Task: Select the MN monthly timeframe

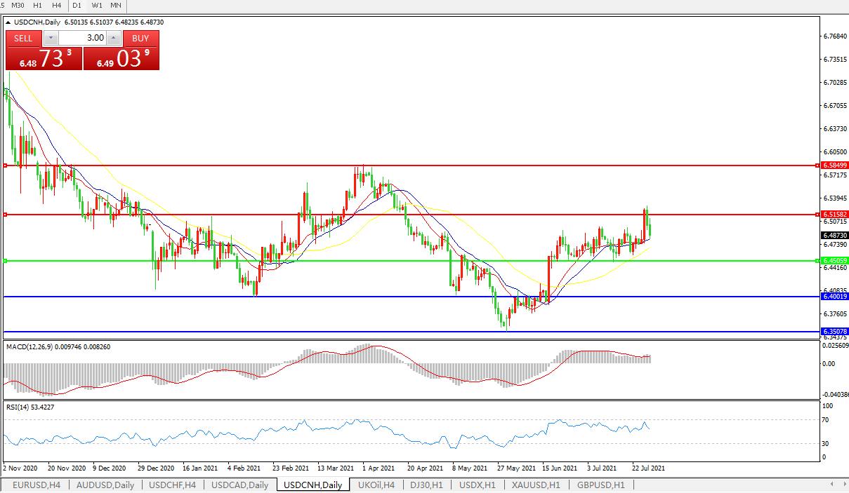Action: 116,5
